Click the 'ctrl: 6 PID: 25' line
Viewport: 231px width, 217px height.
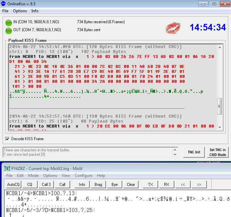pyautogui.click(x=66, y=121)
